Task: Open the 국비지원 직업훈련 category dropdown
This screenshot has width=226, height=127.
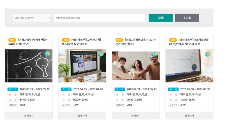Action: [x=32, y=18]
